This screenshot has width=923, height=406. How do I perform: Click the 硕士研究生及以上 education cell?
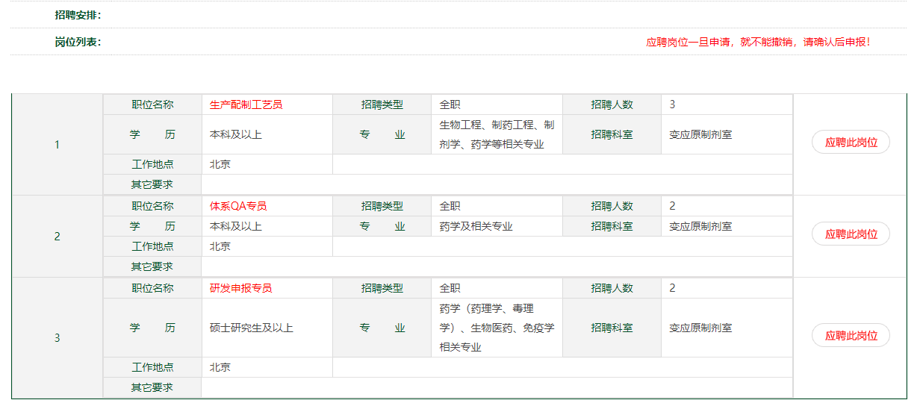252,328
